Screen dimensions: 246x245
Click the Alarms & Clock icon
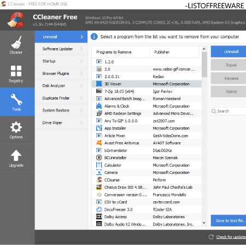click(99, 106)
